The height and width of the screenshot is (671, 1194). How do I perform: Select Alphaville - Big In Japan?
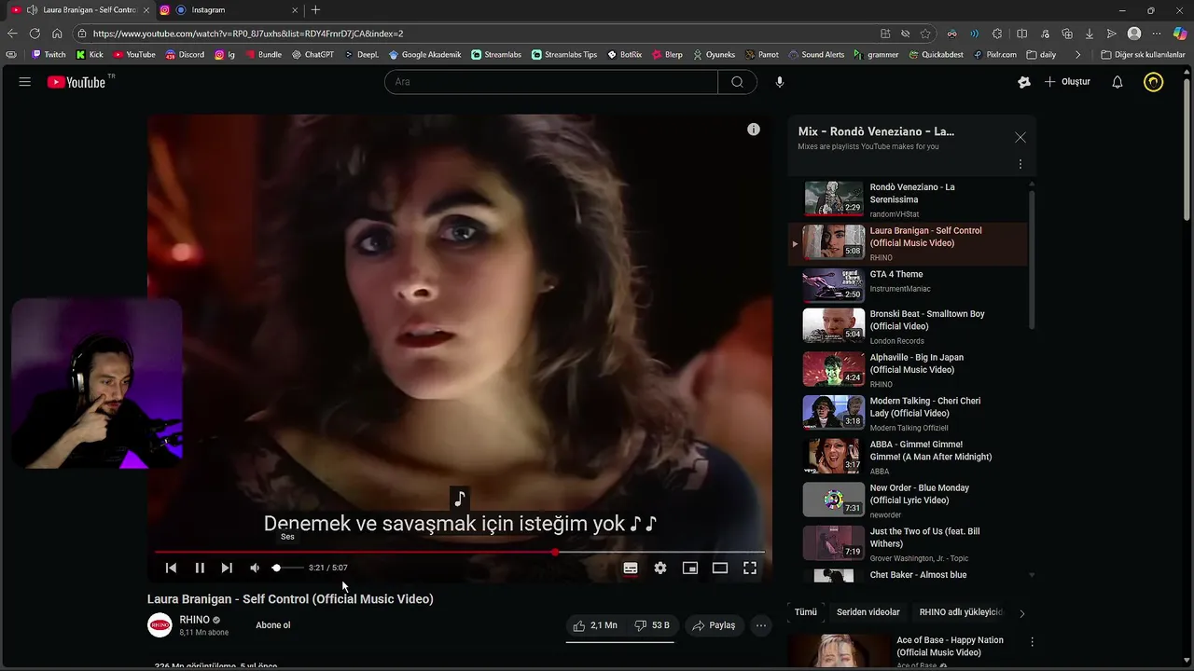(x=908, y=369)
